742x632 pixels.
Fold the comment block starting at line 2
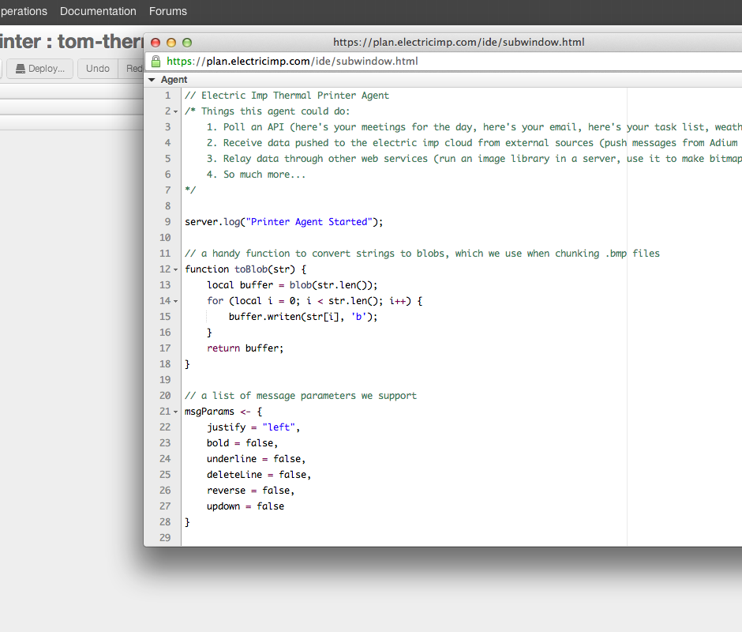coord(174,111)
